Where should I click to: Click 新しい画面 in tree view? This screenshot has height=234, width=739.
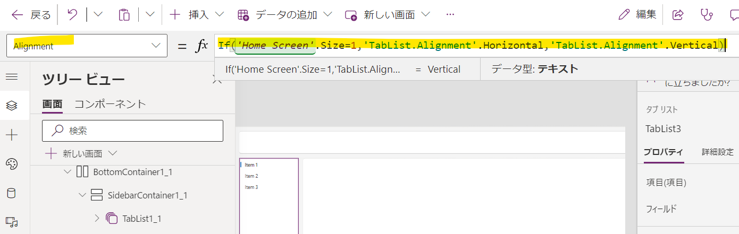(81, 154)
